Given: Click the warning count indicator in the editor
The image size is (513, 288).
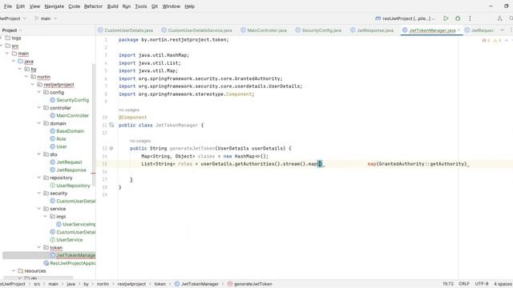Looking at the screenshot, I should click(497, 41).
